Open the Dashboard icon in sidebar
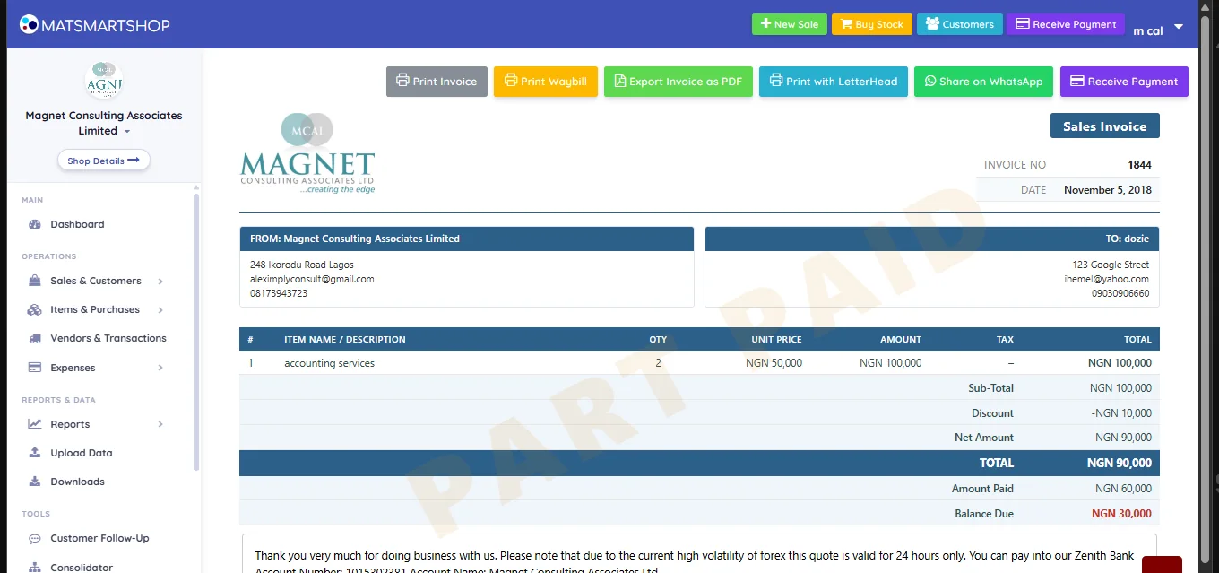1219x573 pixels. (35, 224)
